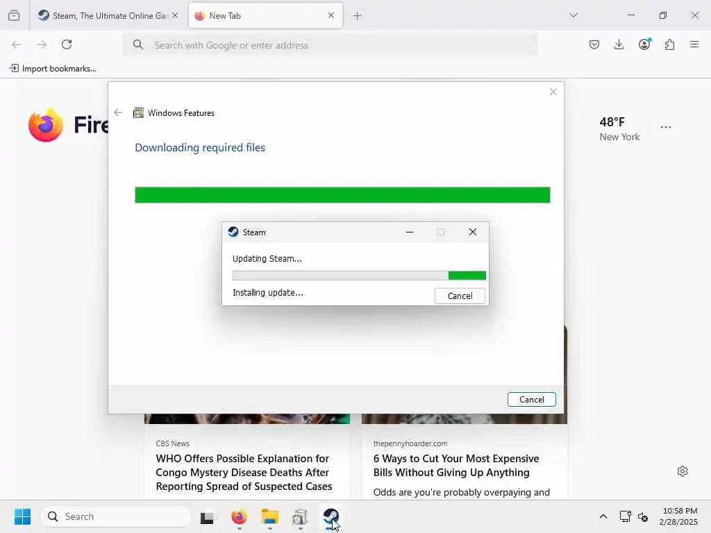The image size is (711, 533).
Task: Open the network status tray icon
Action: [x=626, y=516]
